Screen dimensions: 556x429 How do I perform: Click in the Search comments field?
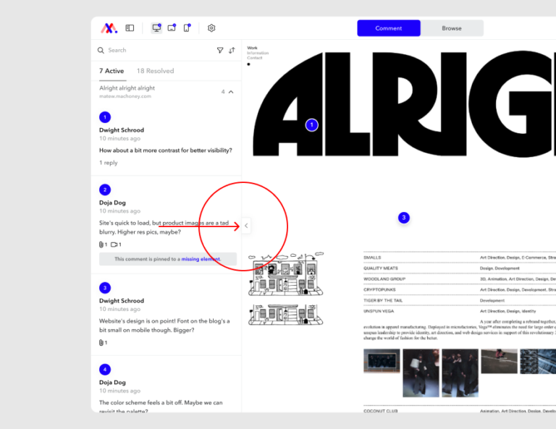point(156,51)
